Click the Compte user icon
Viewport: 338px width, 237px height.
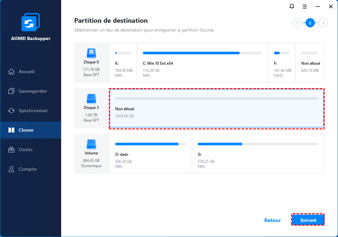11,169
